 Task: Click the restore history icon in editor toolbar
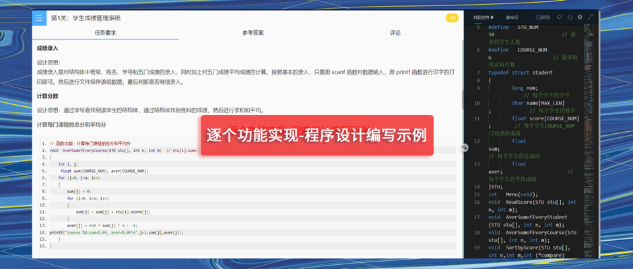pos(570,17)
